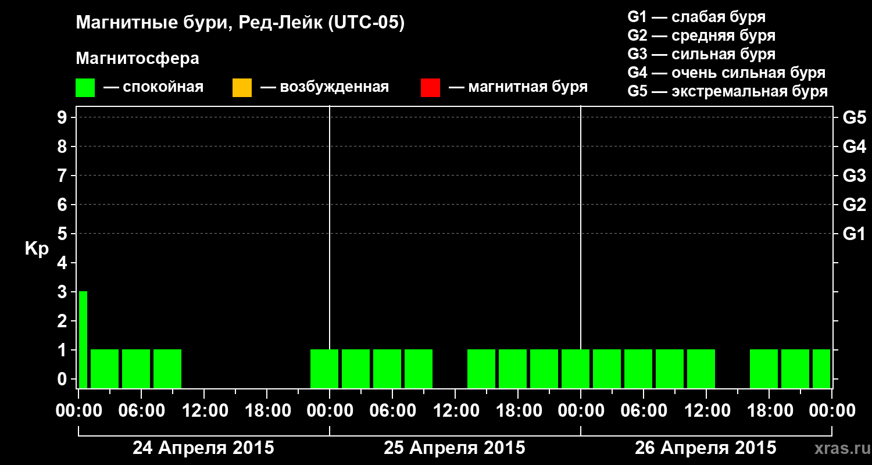
Task: Click the 'G5' label on the right axis
Action: coord(855,117)
